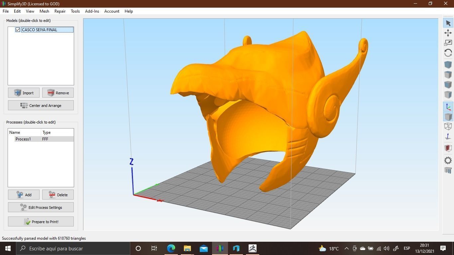Click the Name column header
The width and height of the screenshot is (454, 255).
(25, 132)
